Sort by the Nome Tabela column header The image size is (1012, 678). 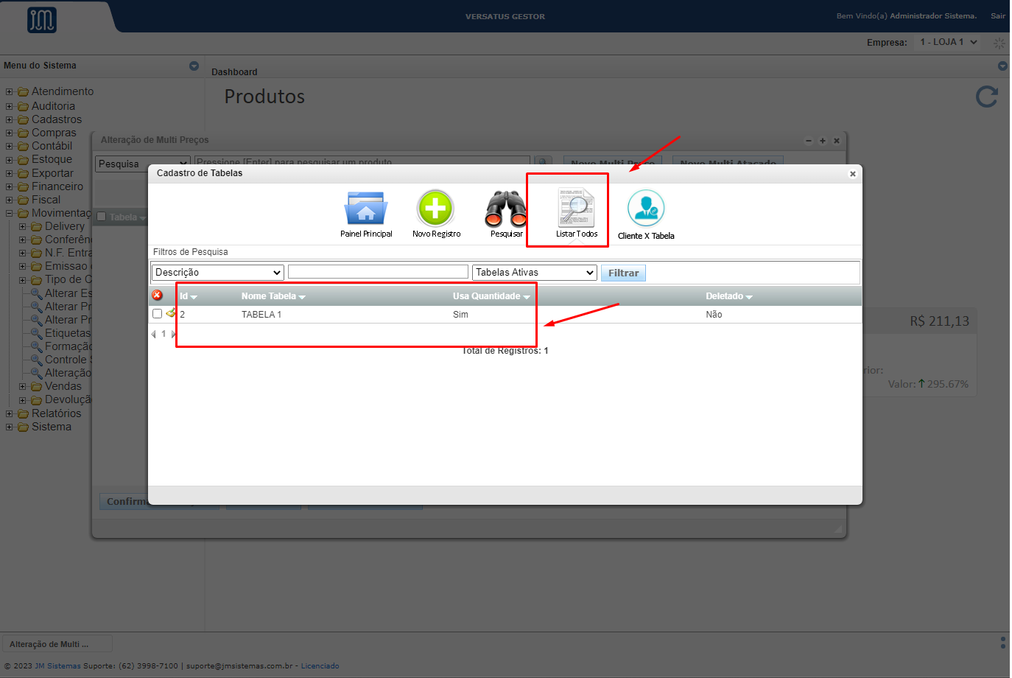click(273, 296)
